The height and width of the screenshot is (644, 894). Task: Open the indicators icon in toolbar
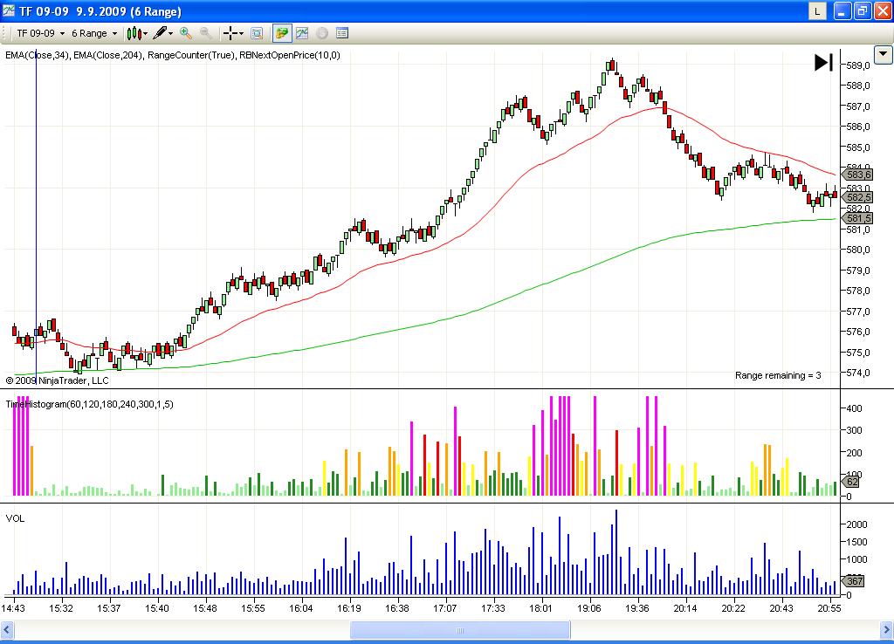[x=302, y=33]
